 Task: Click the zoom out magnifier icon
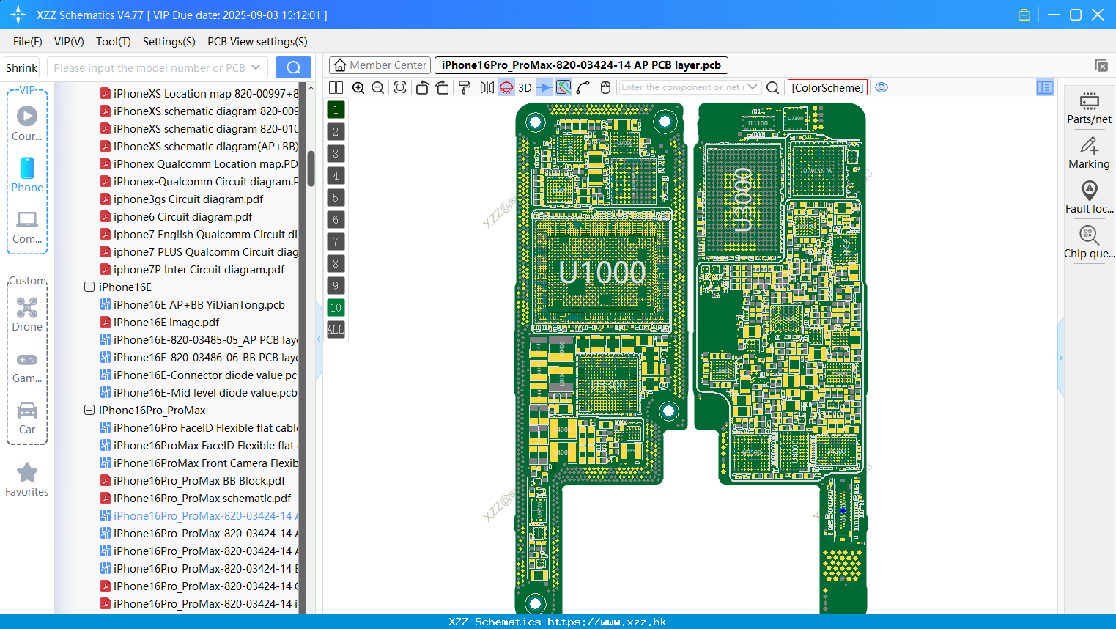[377, 88]
